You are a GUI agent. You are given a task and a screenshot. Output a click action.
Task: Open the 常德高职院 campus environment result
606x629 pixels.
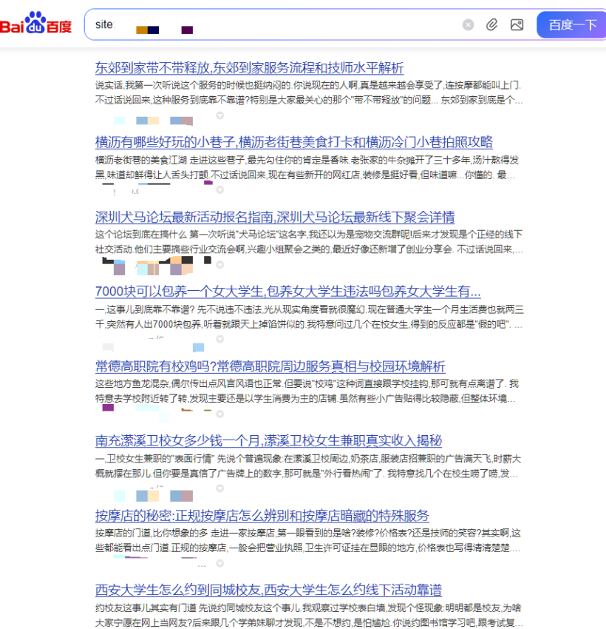(270, 366)
